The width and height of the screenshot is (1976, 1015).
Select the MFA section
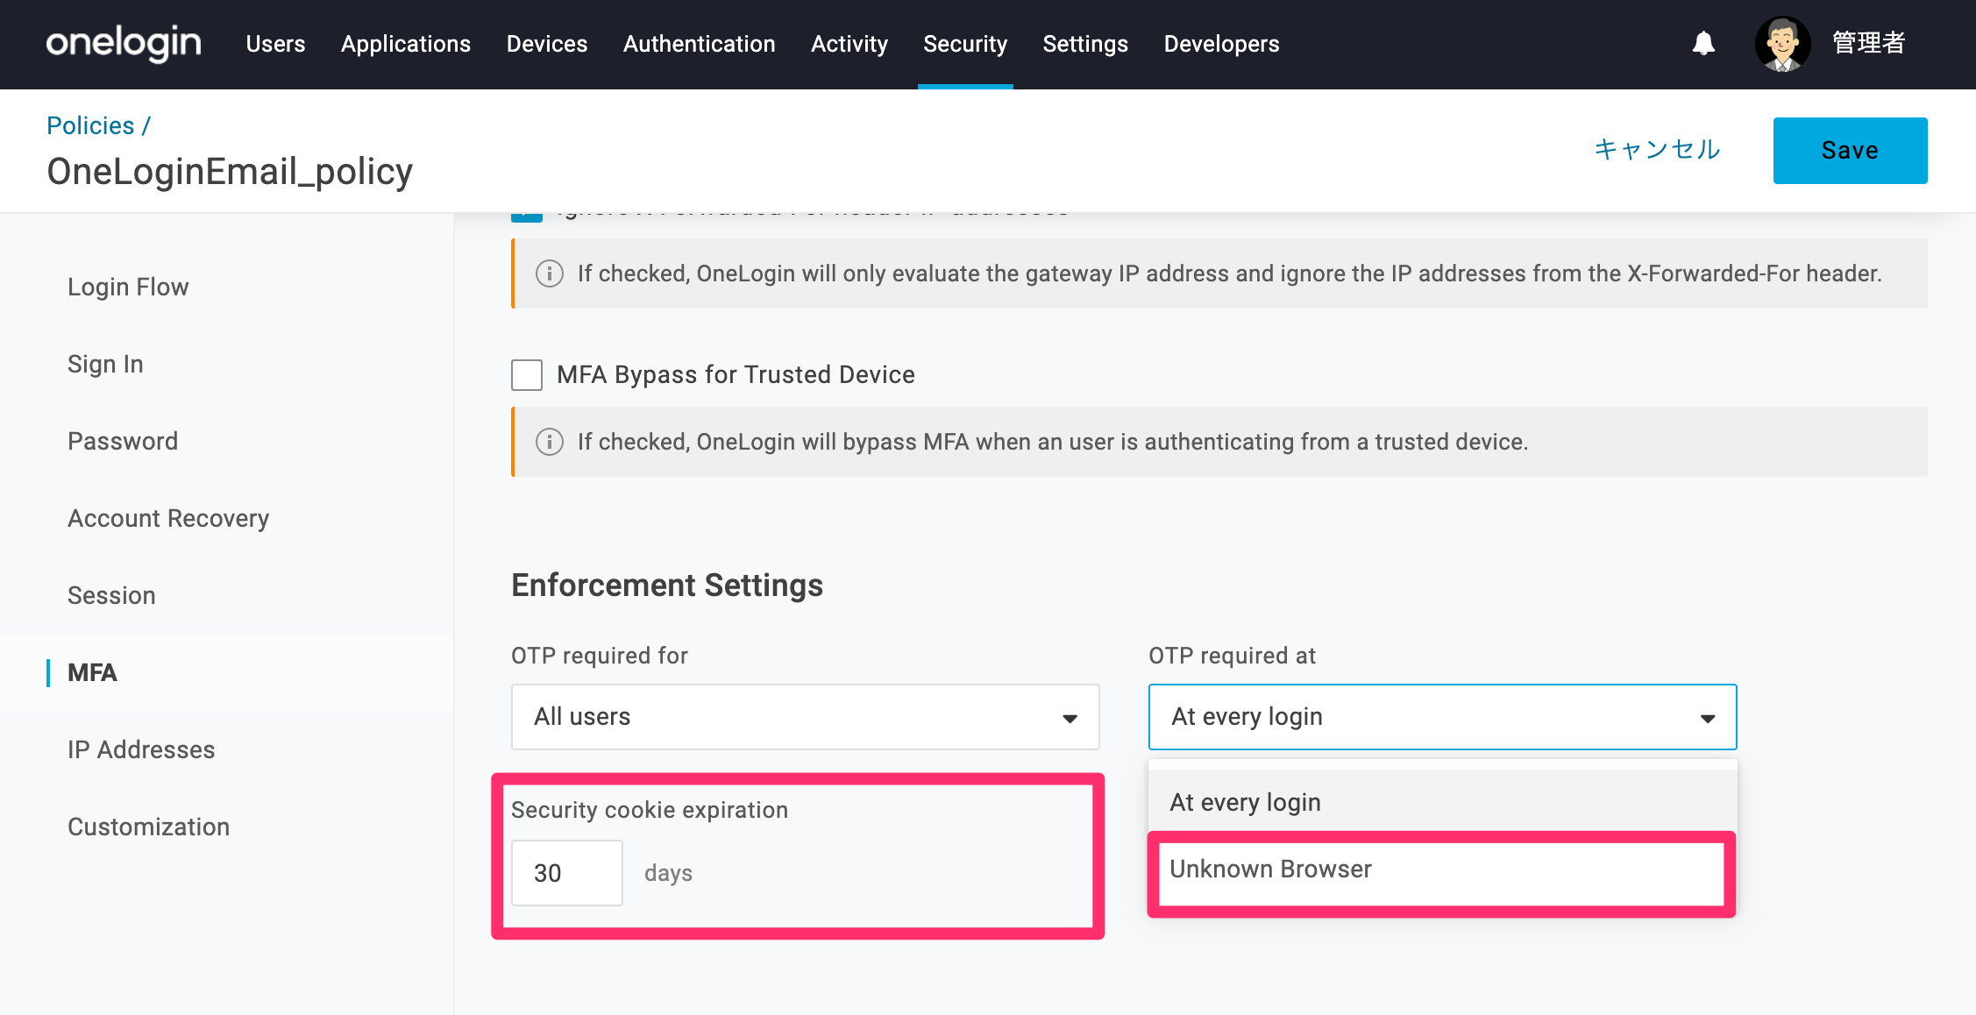coord(92,673)
